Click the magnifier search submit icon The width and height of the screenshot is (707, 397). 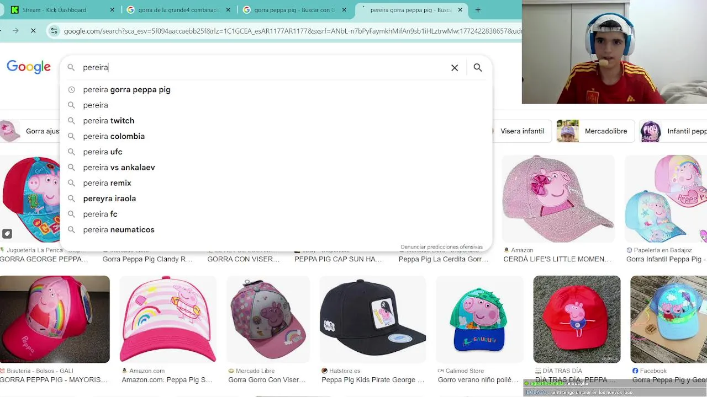(x=478, y=68)
